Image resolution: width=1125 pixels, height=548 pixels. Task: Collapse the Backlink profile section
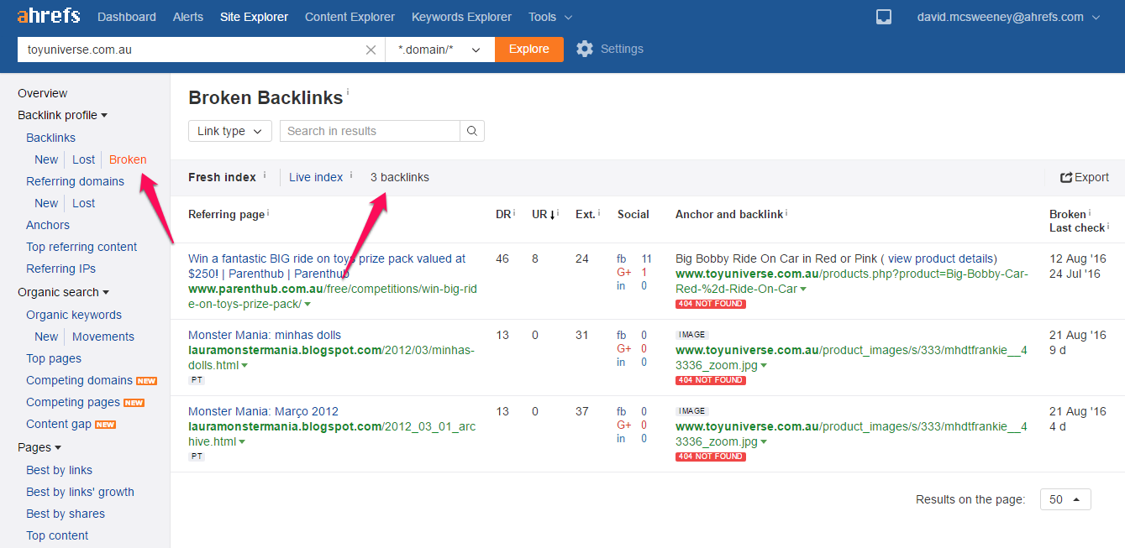tap(62, 115)
